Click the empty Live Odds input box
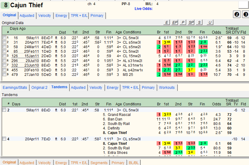The image size is (249, 165). 244,5
